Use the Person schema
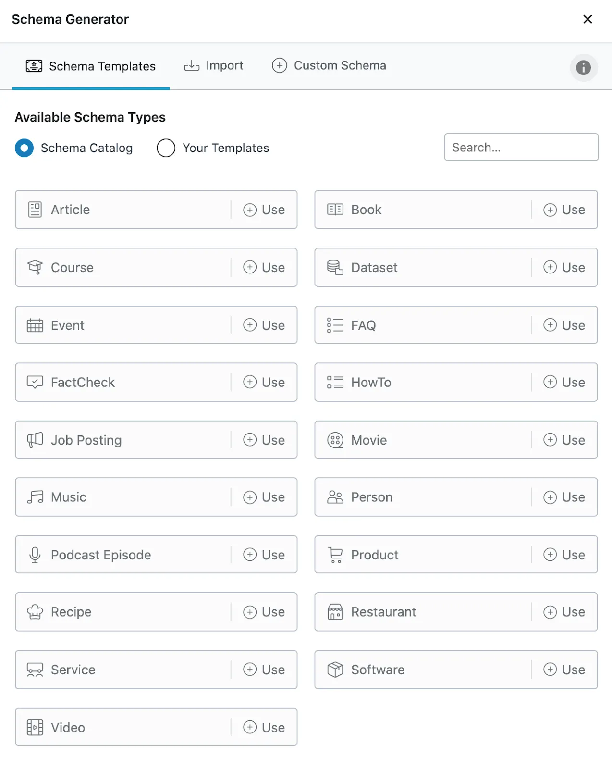This screenshot has width=612, height=769. [x=564, y=497]
